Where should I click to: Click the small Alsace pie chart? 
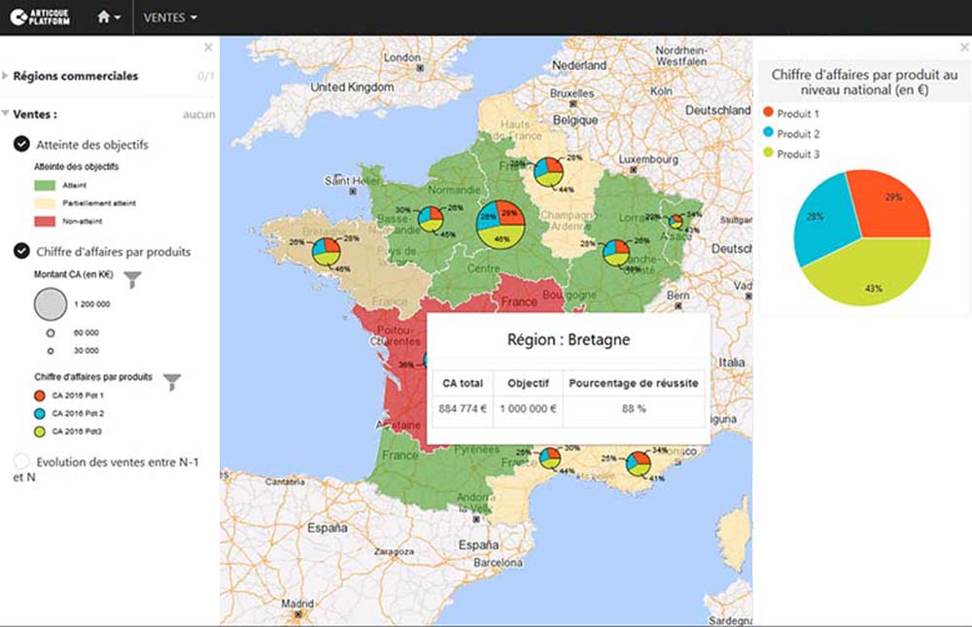(676, 222)
